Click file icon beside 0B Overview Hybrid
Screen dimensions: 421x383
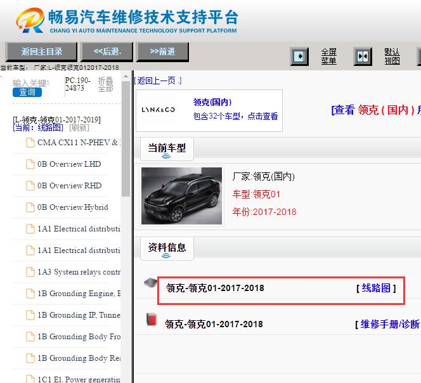[30, 207]
